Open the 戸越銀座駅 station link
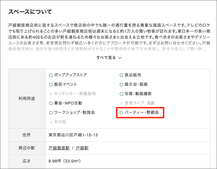The height and width of the screenshot is (169, 217). click(59, 148)
